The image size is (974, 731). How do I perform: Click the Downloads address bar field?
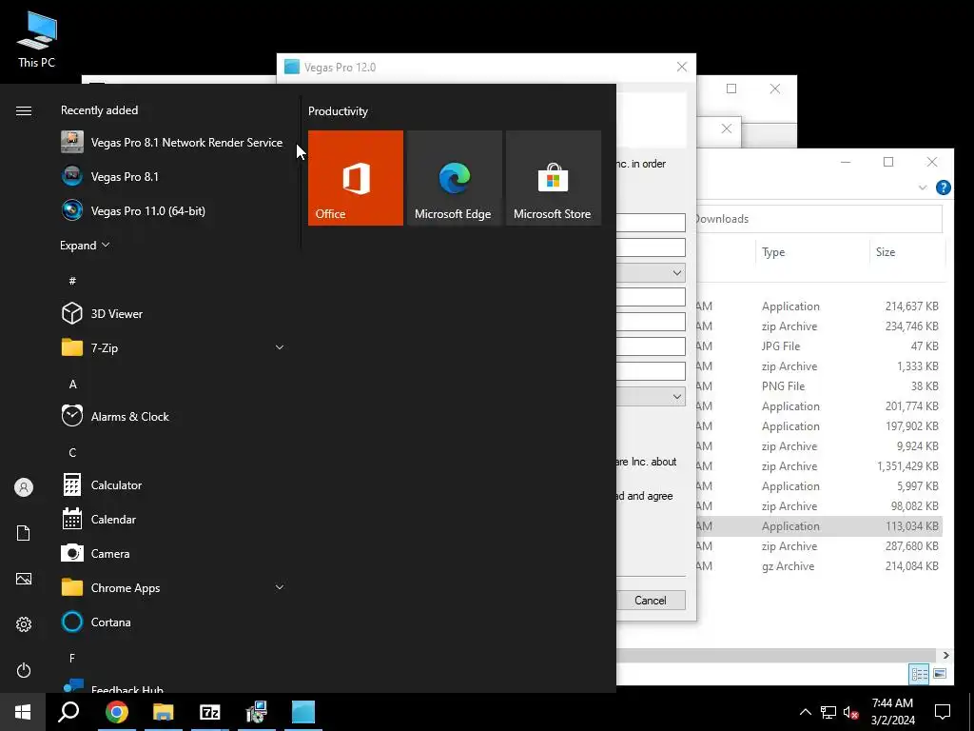(819, 219)
